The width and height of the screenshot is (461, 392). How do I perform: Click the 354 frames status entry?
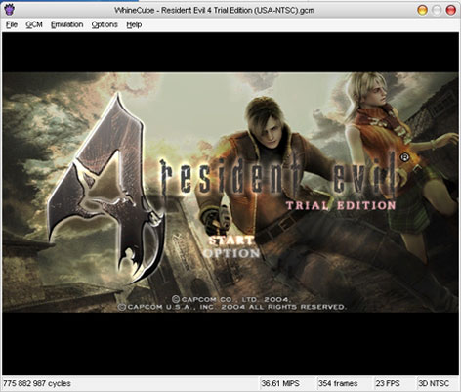(x=338, y=383)
